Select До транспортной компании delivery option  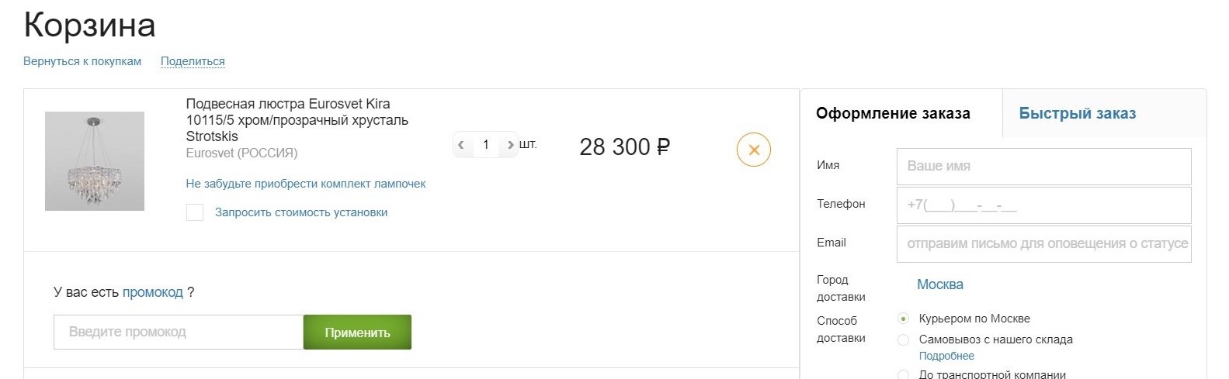[x=903, y=374]
